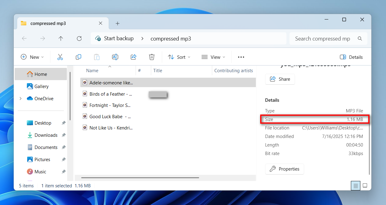Image resolution: width=386 pixels, height=205 pixels.
Task: Click the Delete trash can icon
Action: (152, 57)
